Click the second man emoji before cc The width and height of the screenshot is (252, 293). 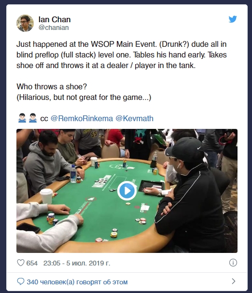(x=33, y=118)
